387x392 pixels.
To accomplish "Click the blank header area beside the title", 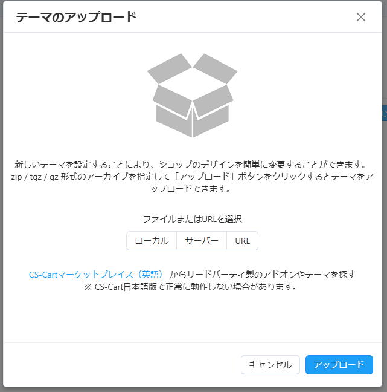I will (x=246, y=18).
